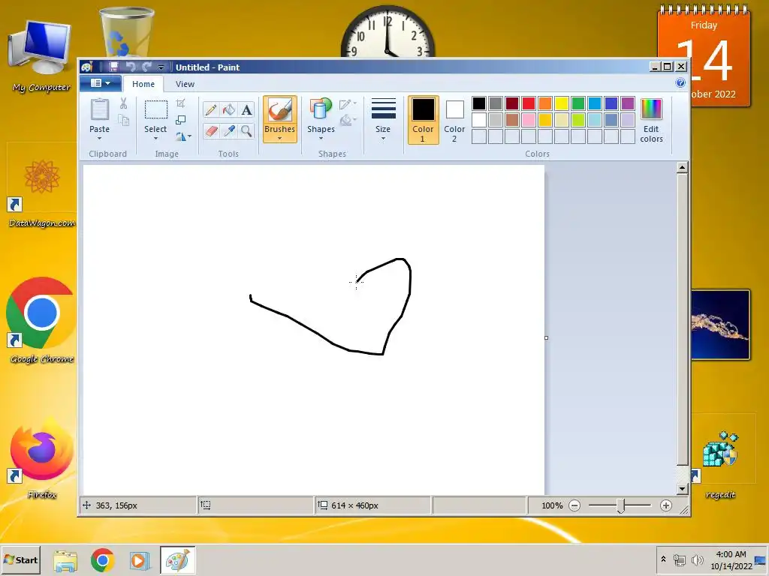Click Edit colors rainbow icon
Screen dimensions: 769x576
[651, 109]
